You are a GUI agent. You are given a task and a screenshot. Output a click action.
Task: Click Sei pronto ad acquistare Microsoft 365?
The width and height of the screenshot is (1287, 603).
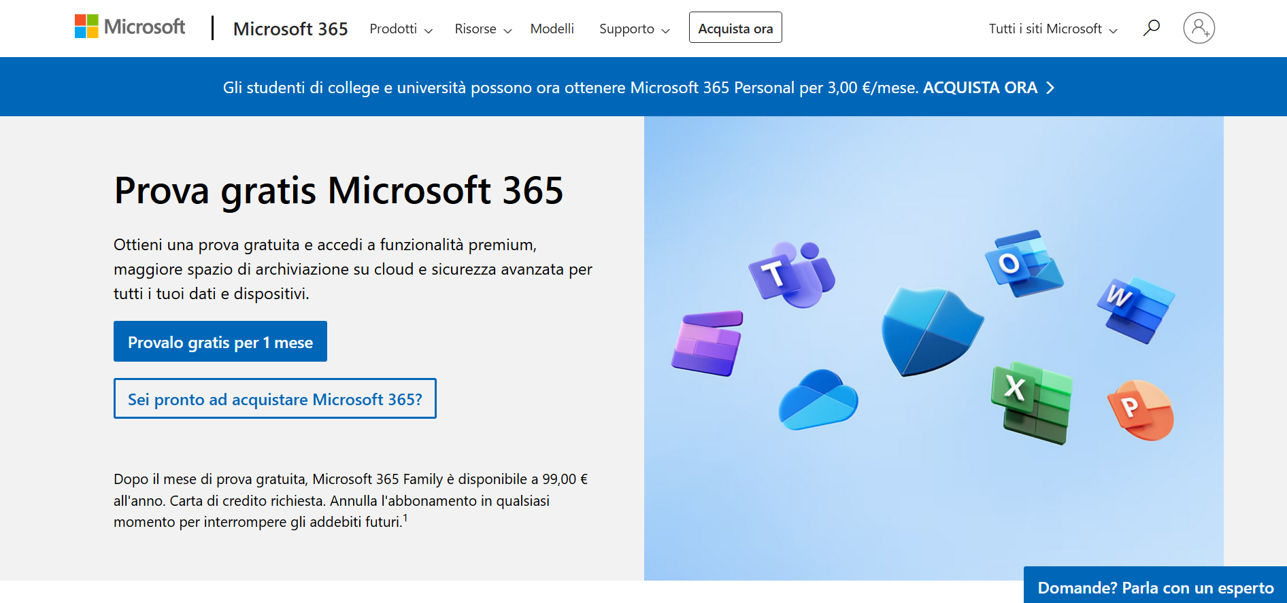(275, 398)
